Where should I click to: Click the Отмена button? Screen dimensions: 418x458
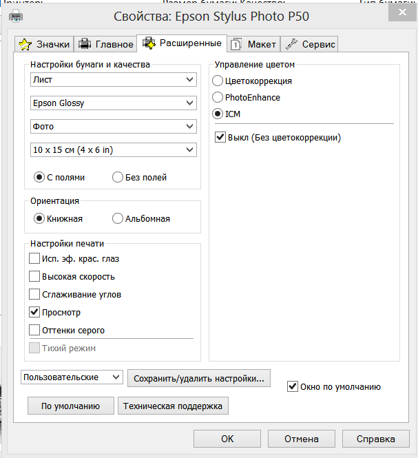pos(302,439)
